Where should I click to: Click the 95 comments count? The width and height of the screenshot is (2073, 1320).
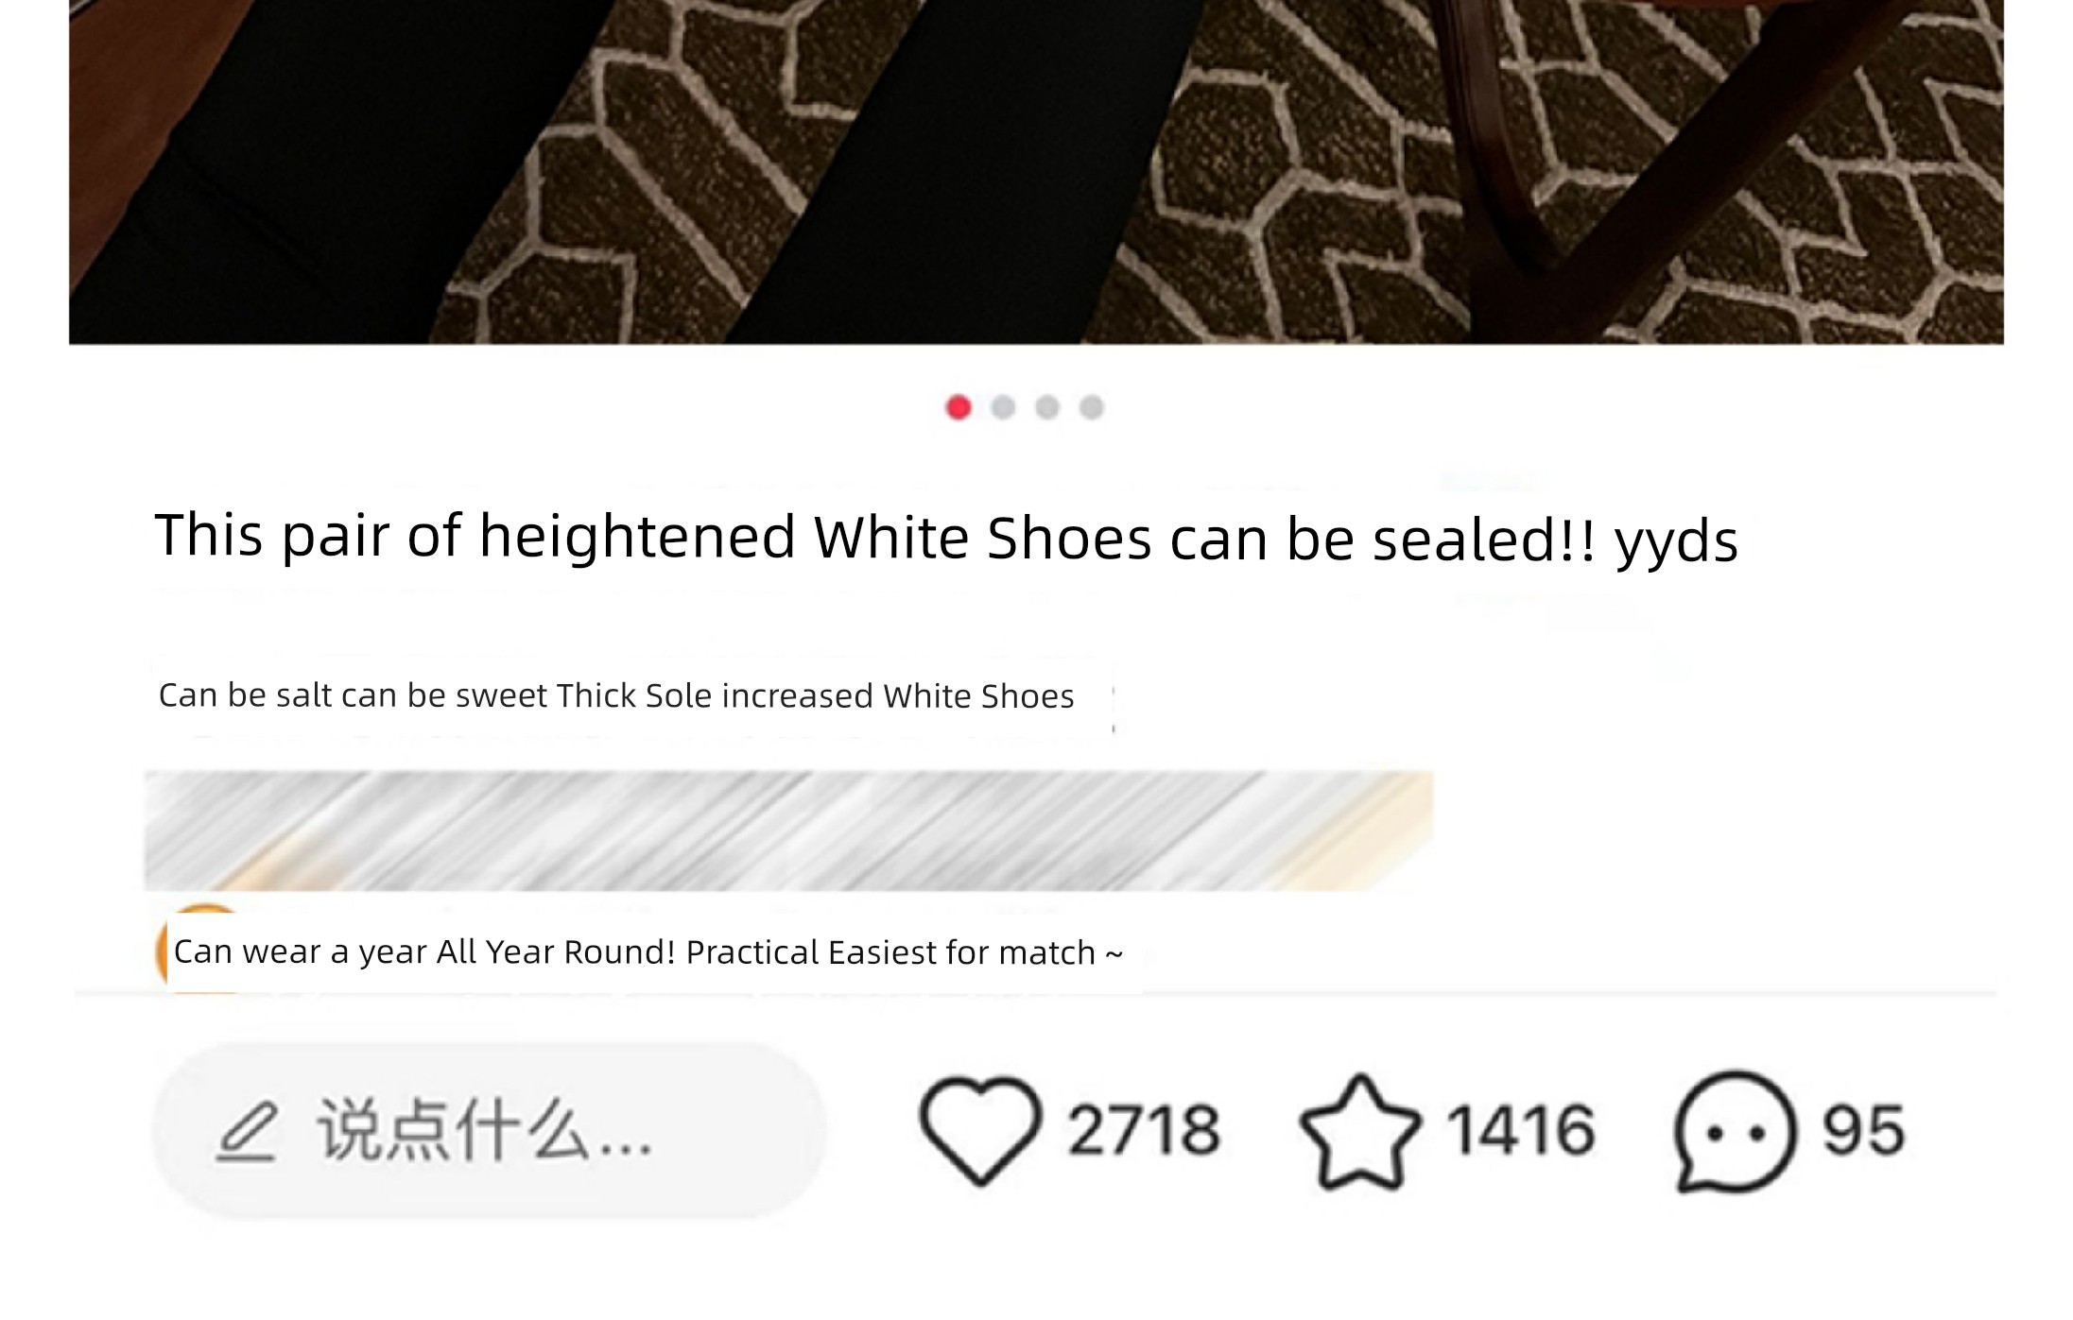point(1863,1130)
